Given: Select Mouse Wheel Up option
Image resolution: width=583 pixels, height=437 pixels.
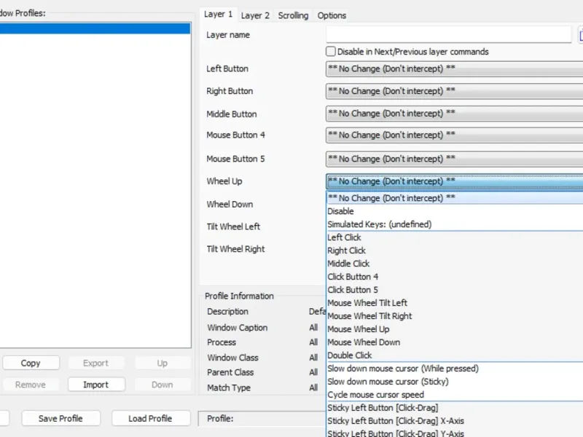Looking at the screenshot, I should click(x=454, y=329).
